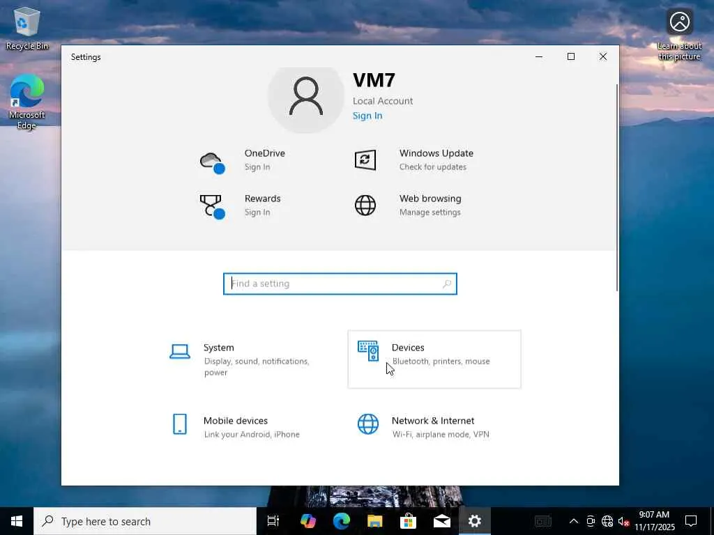
Task: Click the Windows Update refresh icon
Action: 365,160
